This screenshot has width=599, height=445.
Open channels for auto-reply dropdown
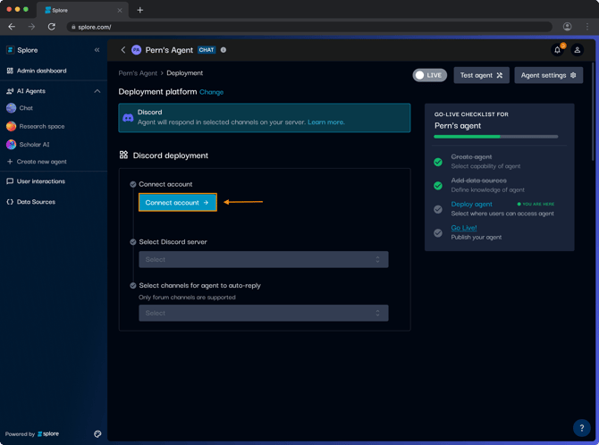264,313
